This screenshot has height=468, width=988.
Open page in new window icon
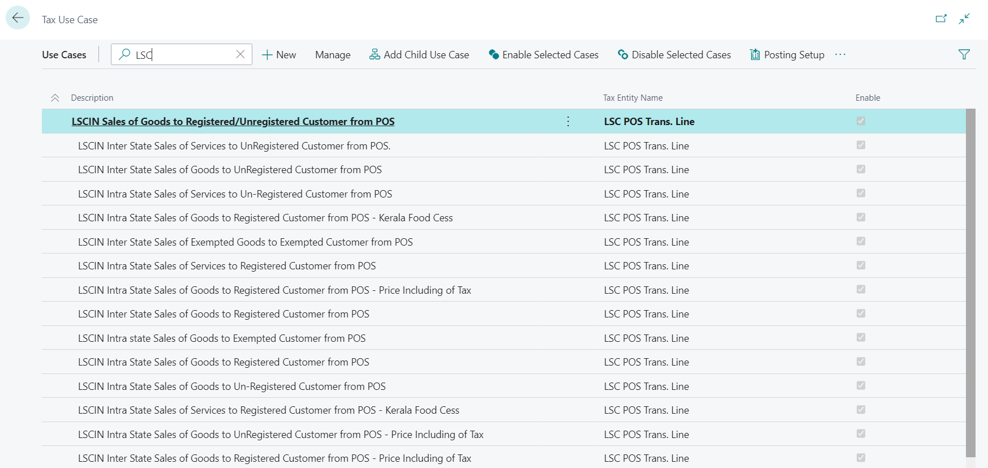tap(940, 19)
